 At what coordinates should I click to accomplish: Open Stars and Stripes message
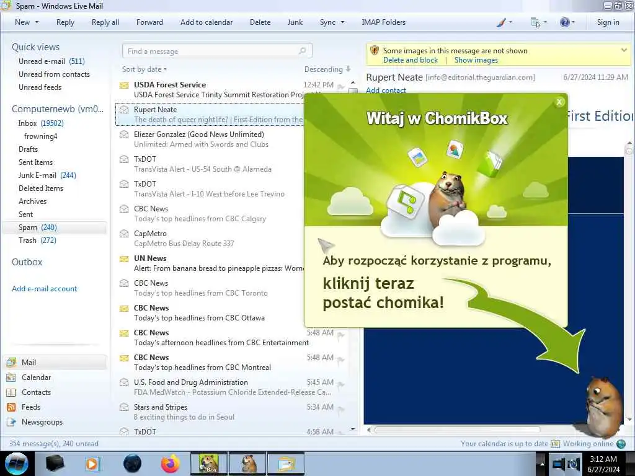click(231, 412)
